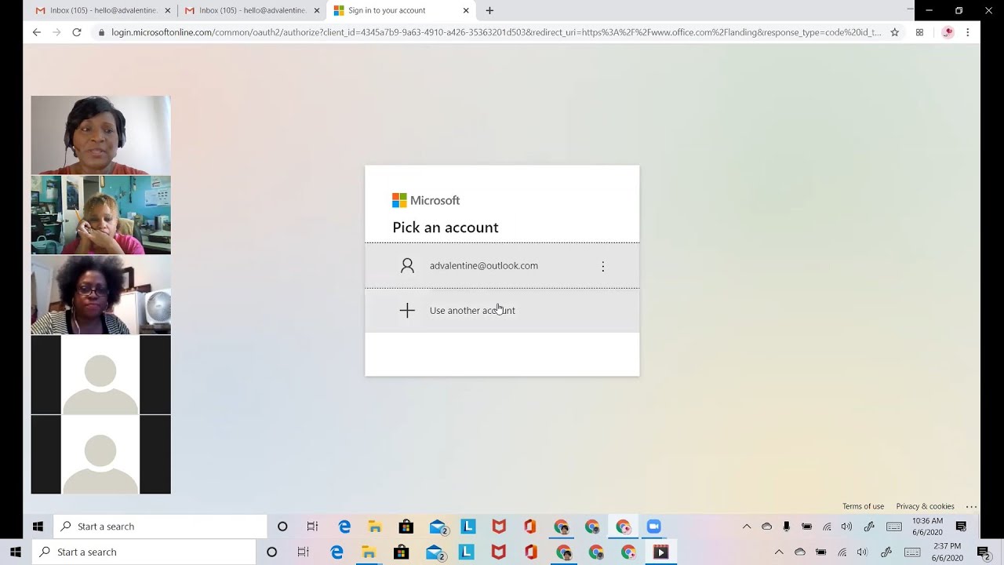Image resolution: width=1004 pixels, height=565 pixels.
Task: Open the Privacy & cookies link
Action: coord(926,506)
